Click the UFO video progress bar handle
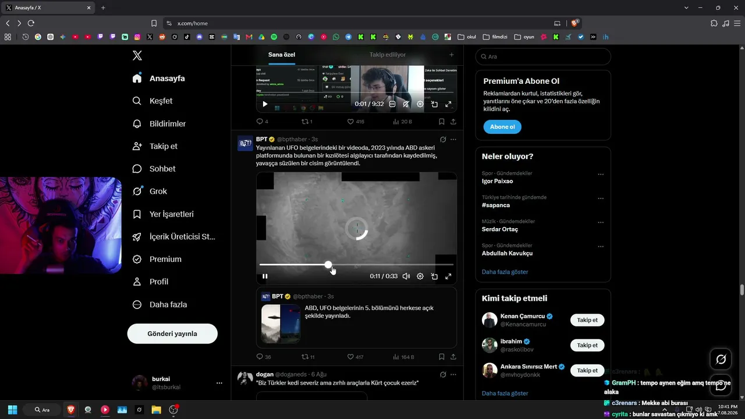 tap(328, 265)
